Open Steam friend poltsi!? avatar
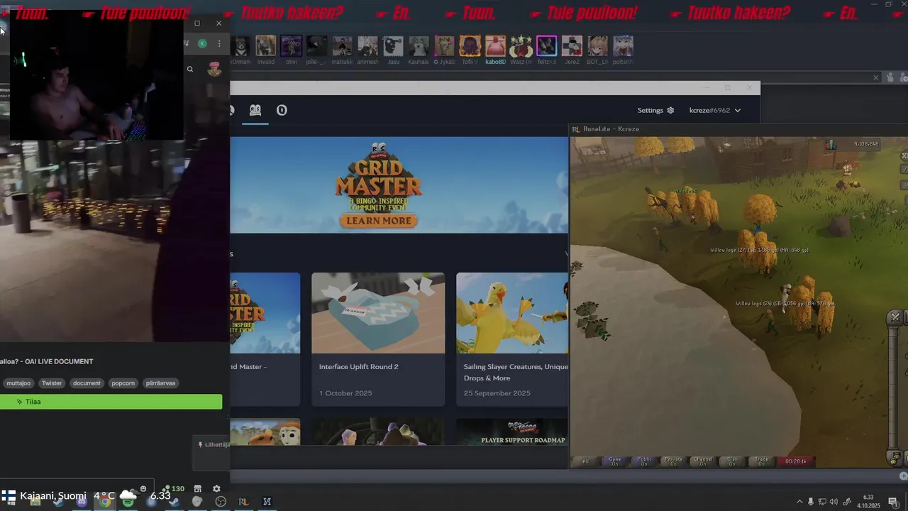Image resolution: width=908 pixels, height=511 pixels. coord(624,46)
